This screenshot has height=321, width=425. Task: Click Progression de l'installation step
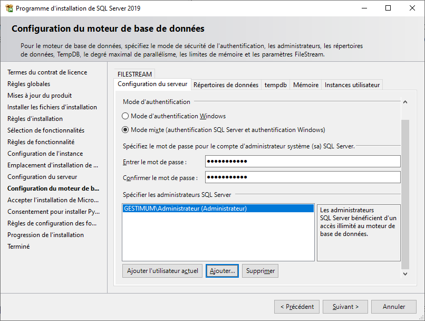point(45,235)
